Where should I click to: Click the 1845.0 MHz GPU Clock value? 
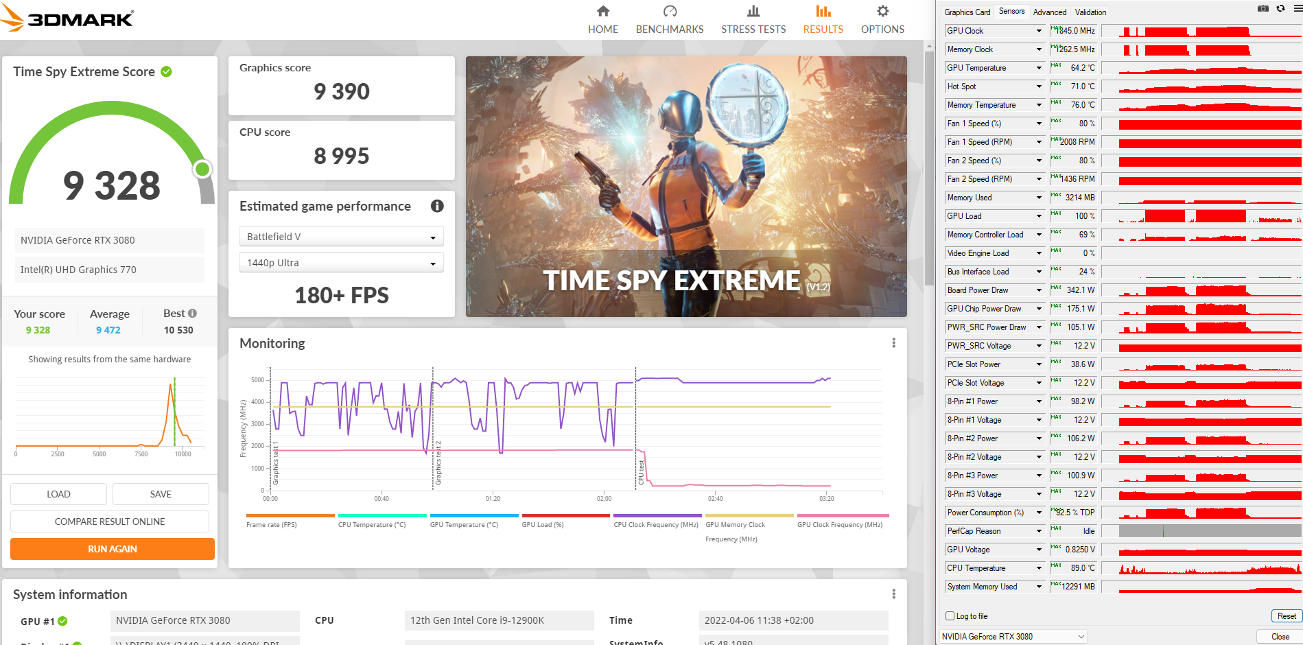pyautogui.click(x=1075, y=31)
